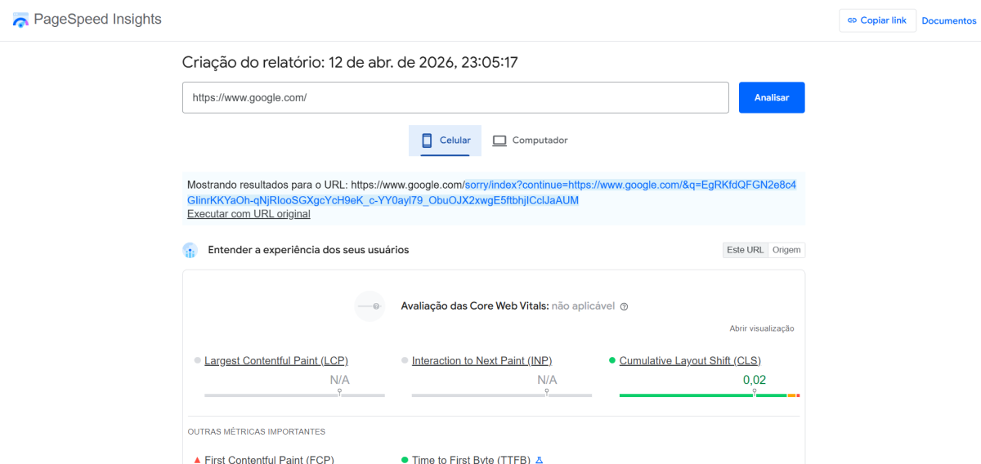Focus the URL input field
This screenshot has width=981, height=464.
tap(455, 97)
